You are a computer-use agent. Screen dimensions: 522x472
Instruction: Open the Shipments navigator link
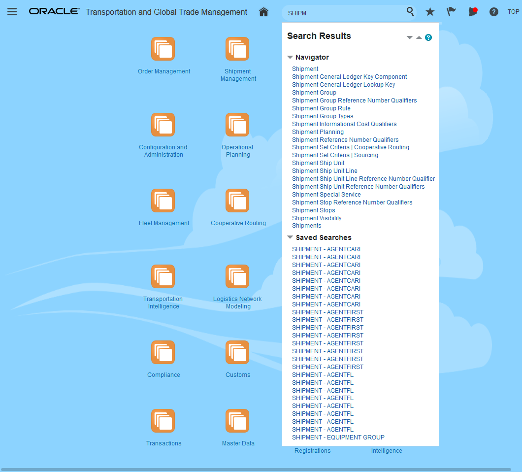(x=306, y=226)
